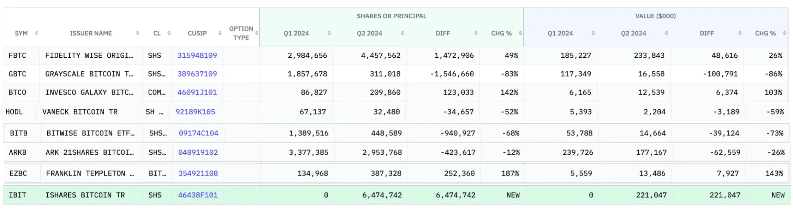793x218 pixels.
Task: Click issuer FIDELITY WISE ORIGI…
Action: [x=89, y=56]
